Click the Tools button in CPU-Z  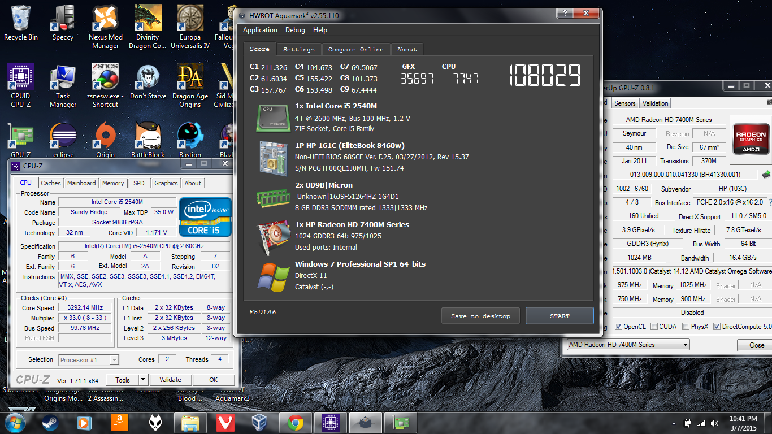tap(123, 380)
